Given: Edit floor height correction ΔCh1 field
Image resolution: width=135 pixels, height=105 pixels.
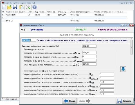Looking at the screenshot, I should point(89,56).
